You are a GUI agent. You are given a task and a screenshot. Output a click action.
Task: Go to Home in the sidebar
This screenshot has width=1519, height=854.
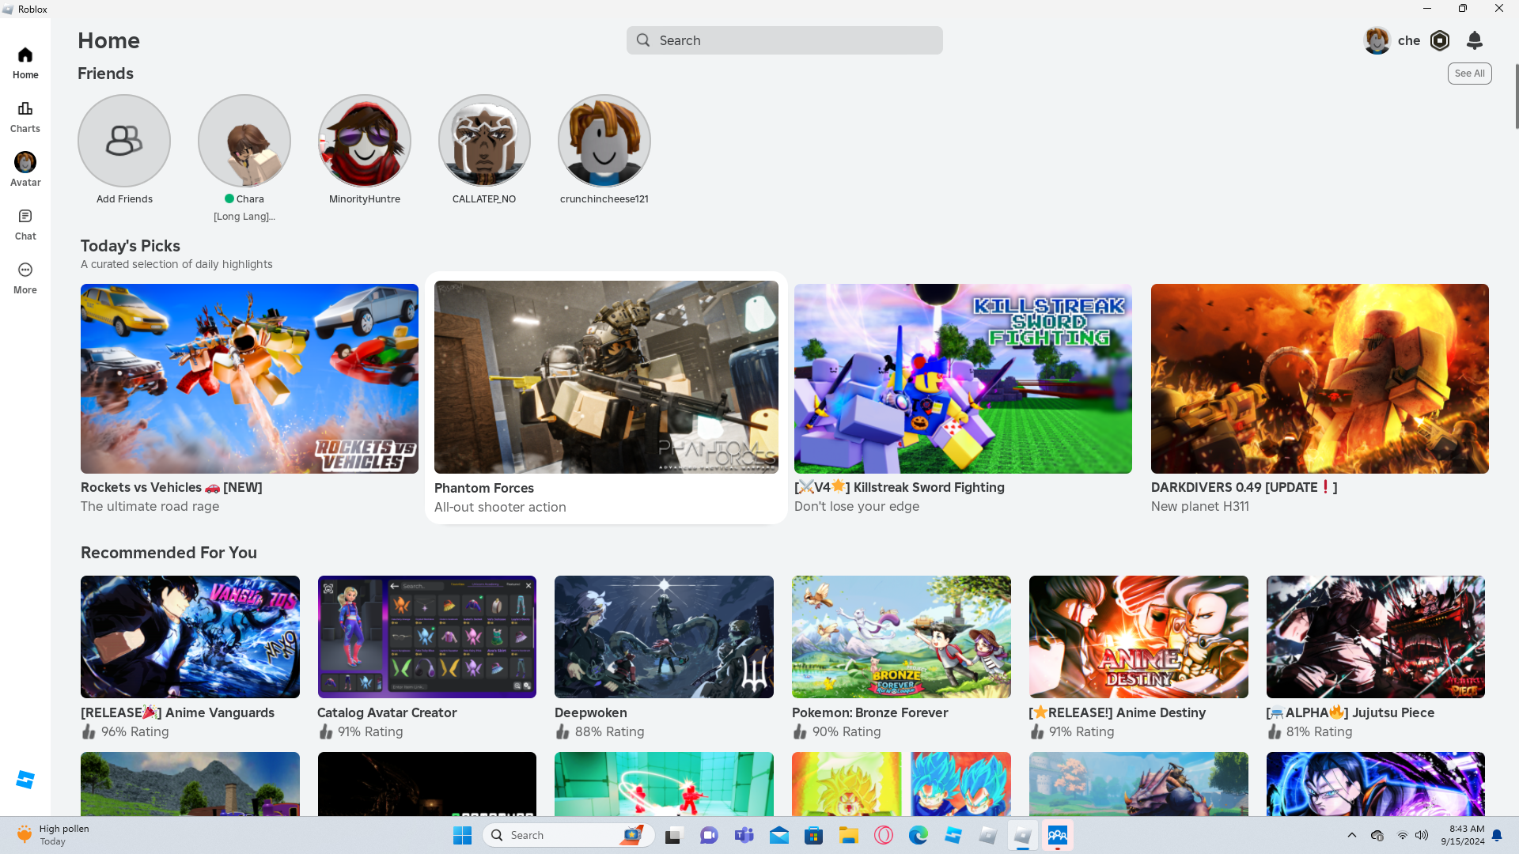click(x=25, y=63)
